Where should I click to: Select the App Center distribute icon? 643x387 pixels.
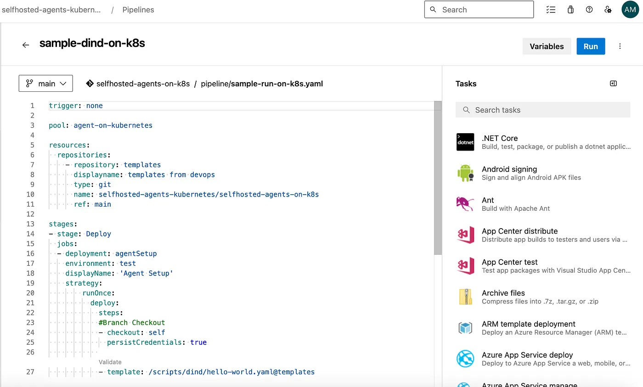(x=465, y=235)
